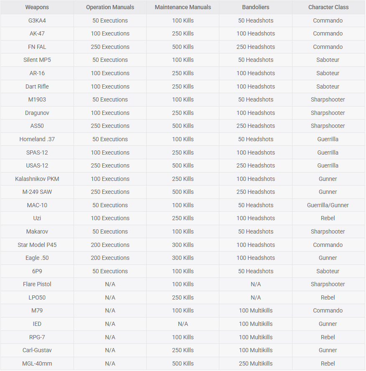Click the Operation Manuals column header
The width and height of the screenshot is (366, 371).
110,7
